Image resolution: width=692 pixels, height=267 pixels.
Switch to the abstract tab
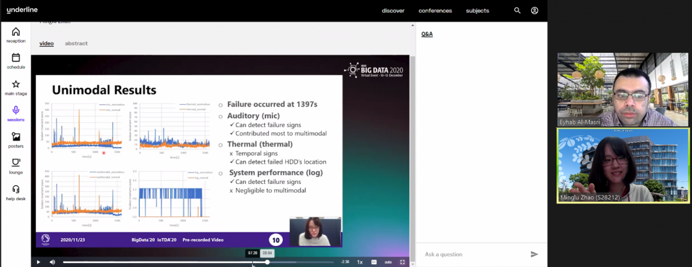pos(76,43)
